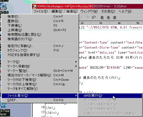Select 検索語のクリア(Q)

click(40, 39)
